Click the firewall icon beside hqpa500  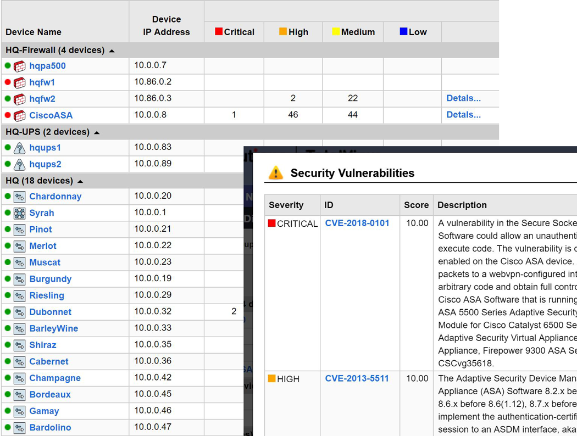20,66
